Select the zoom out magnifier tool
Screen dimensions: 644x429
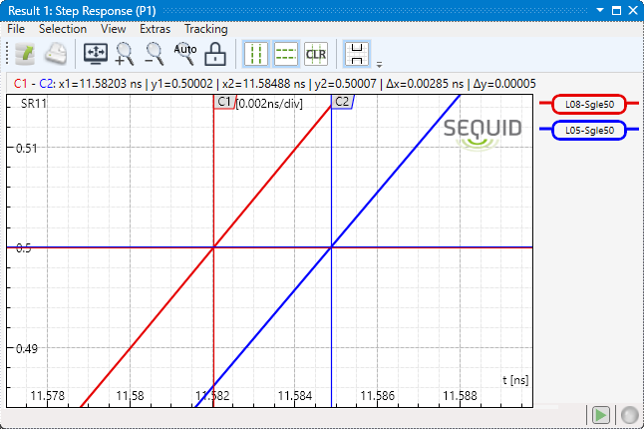pyautogui.click(x=156, y=54)
